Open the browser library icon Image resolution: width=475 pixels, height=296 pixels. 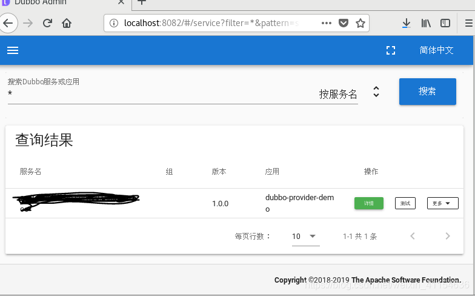[x=426, y=23]
